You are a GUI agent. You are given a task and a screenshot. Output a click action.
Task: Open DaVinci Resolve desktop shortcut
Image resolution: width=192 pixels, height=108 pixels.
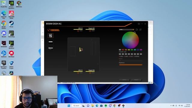point(11,73)
